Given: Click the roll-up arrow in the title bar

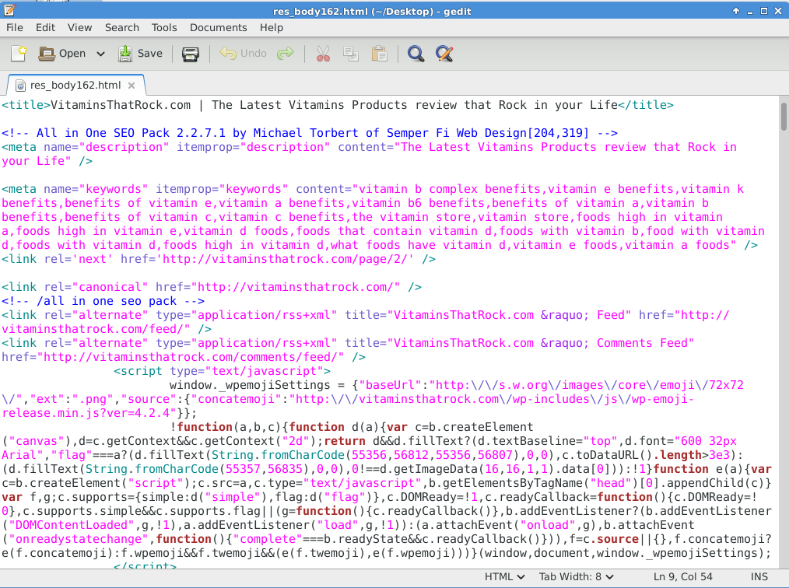Looking at the screenshot, I should [735, 11].
